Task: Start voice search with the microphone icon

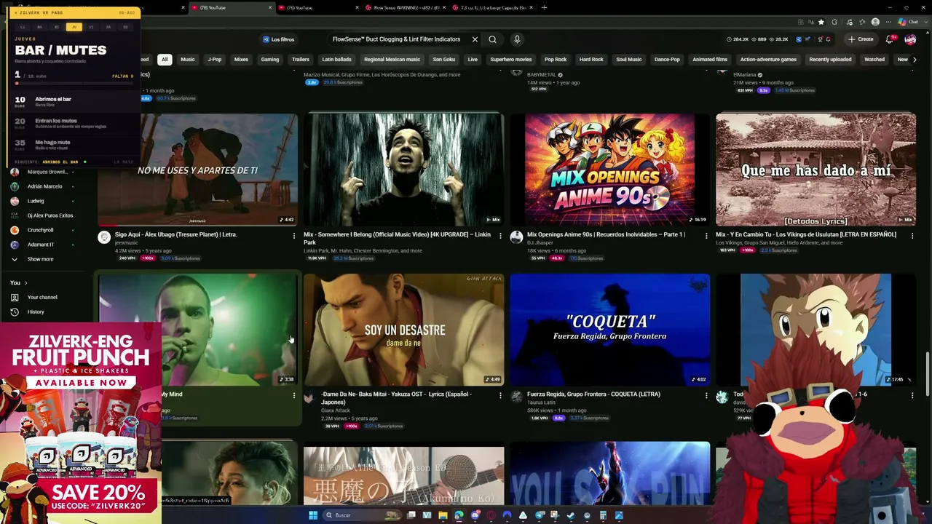Action: (x=517, y=39)
